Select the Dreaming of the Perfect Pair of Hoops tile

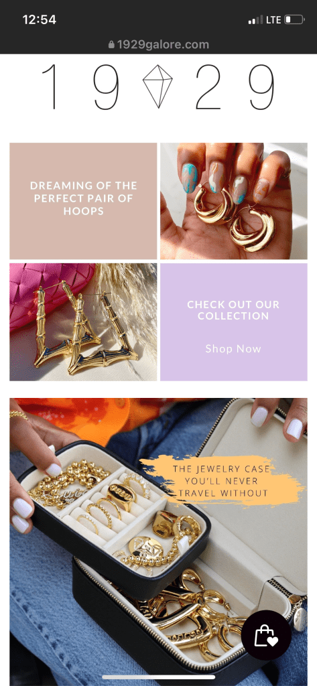[x=83, y=201]
